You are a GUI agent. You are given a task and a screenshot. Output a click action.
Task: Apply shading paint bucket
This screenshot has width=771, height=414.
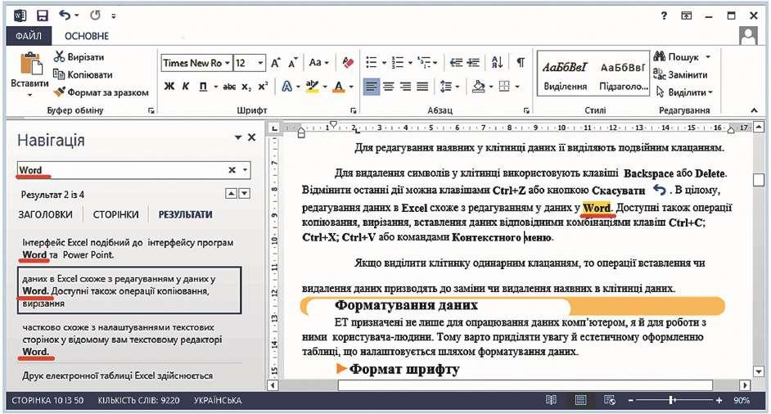(x=479, y=87)
